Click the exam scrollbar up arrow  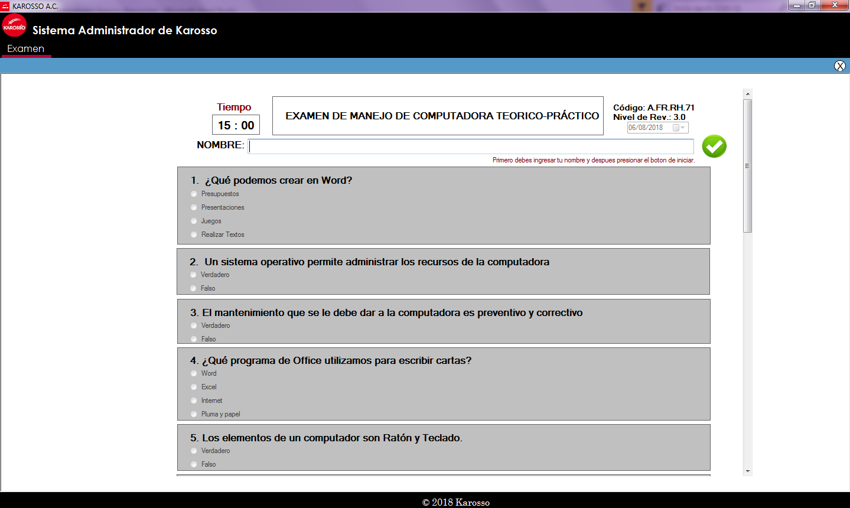coord(748,94)
